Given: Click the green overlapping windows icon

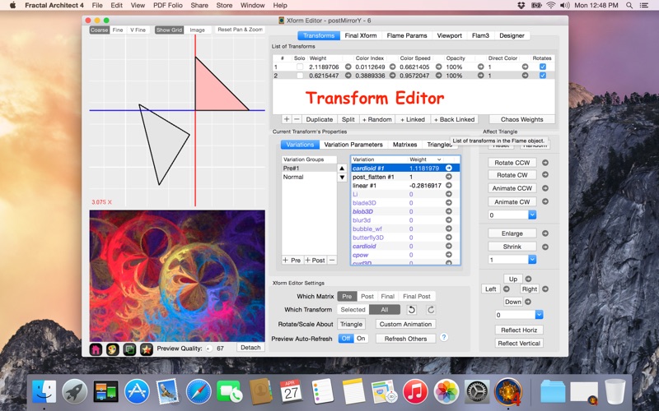Looking at the screenshot, I should point(129,349).
